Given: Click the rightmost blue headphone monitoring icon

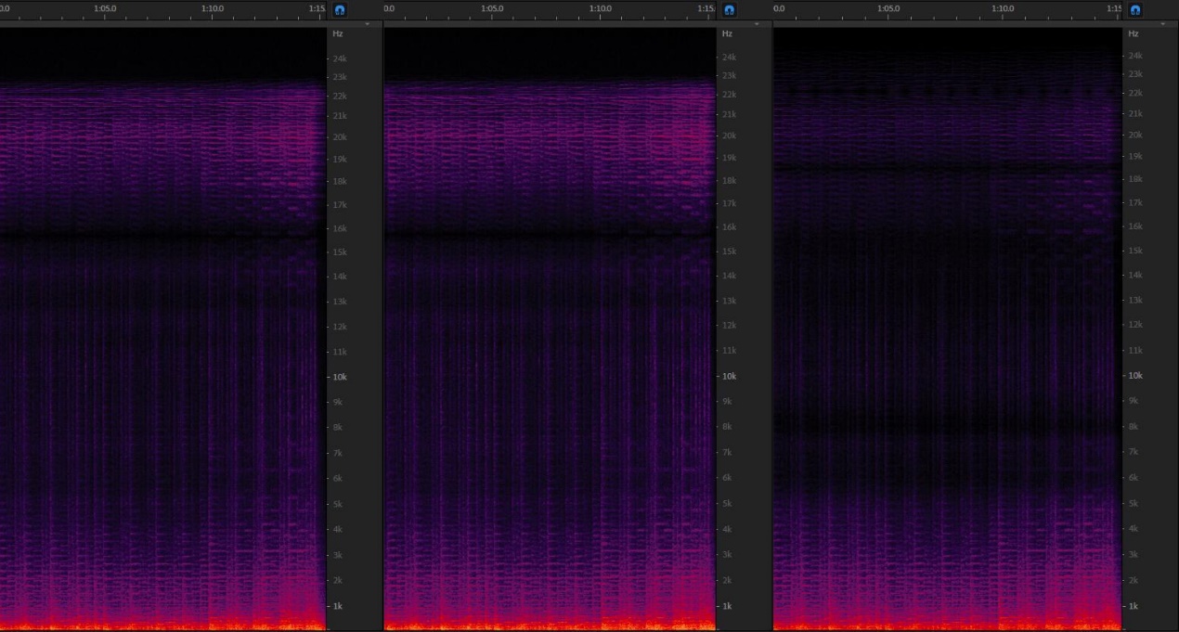Looking at the screenshot, I should (1135, 10).
